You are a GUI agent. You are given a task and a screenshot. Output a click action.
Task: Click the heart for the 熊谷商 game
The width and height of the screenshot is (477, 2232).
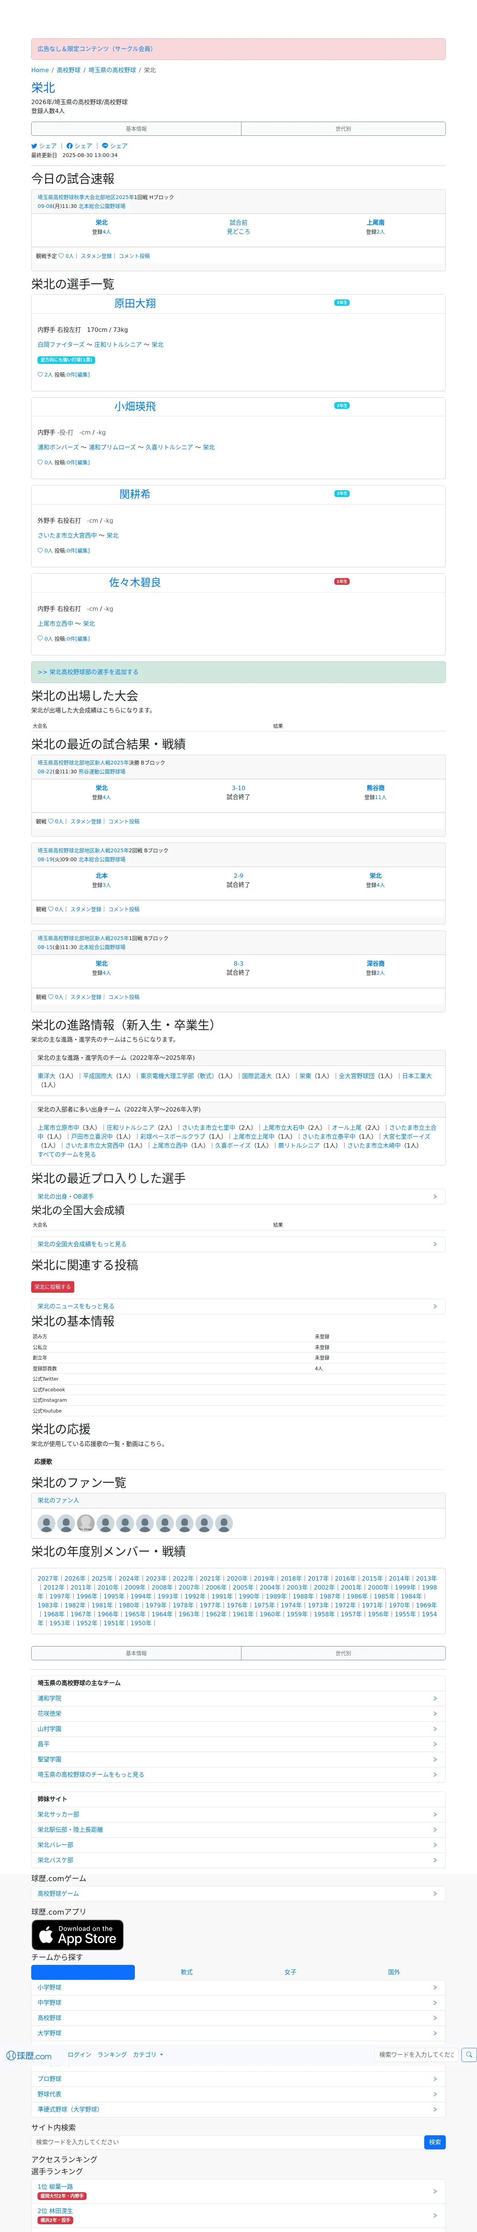(x=51, y=821)
